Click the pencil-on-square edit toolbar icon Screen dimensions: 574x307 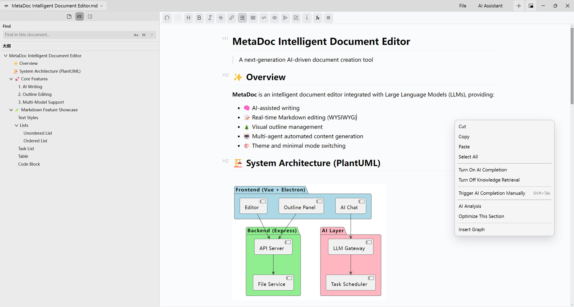[296, 18]
